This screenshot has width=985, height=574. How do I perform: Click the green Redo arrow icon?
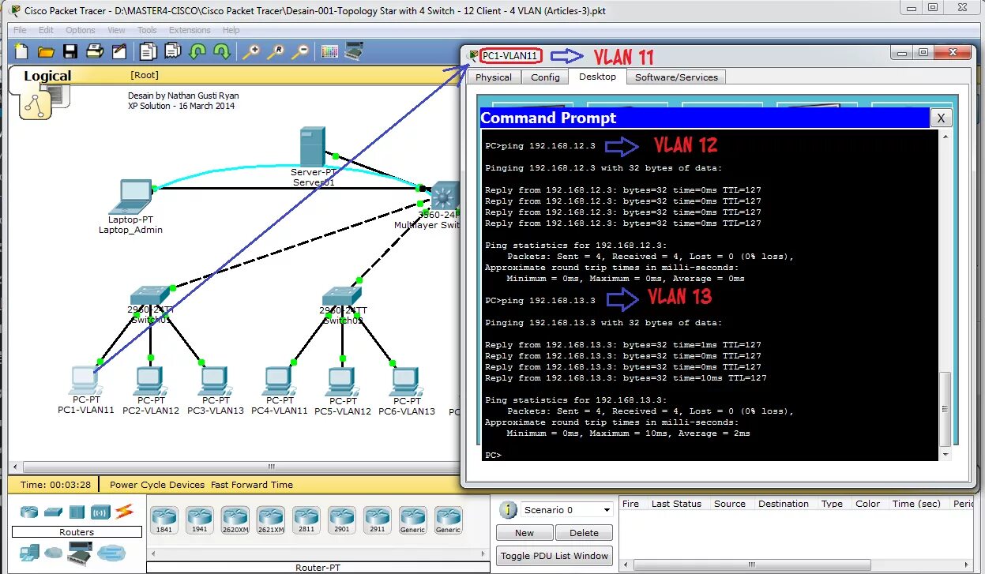point(222,52)
